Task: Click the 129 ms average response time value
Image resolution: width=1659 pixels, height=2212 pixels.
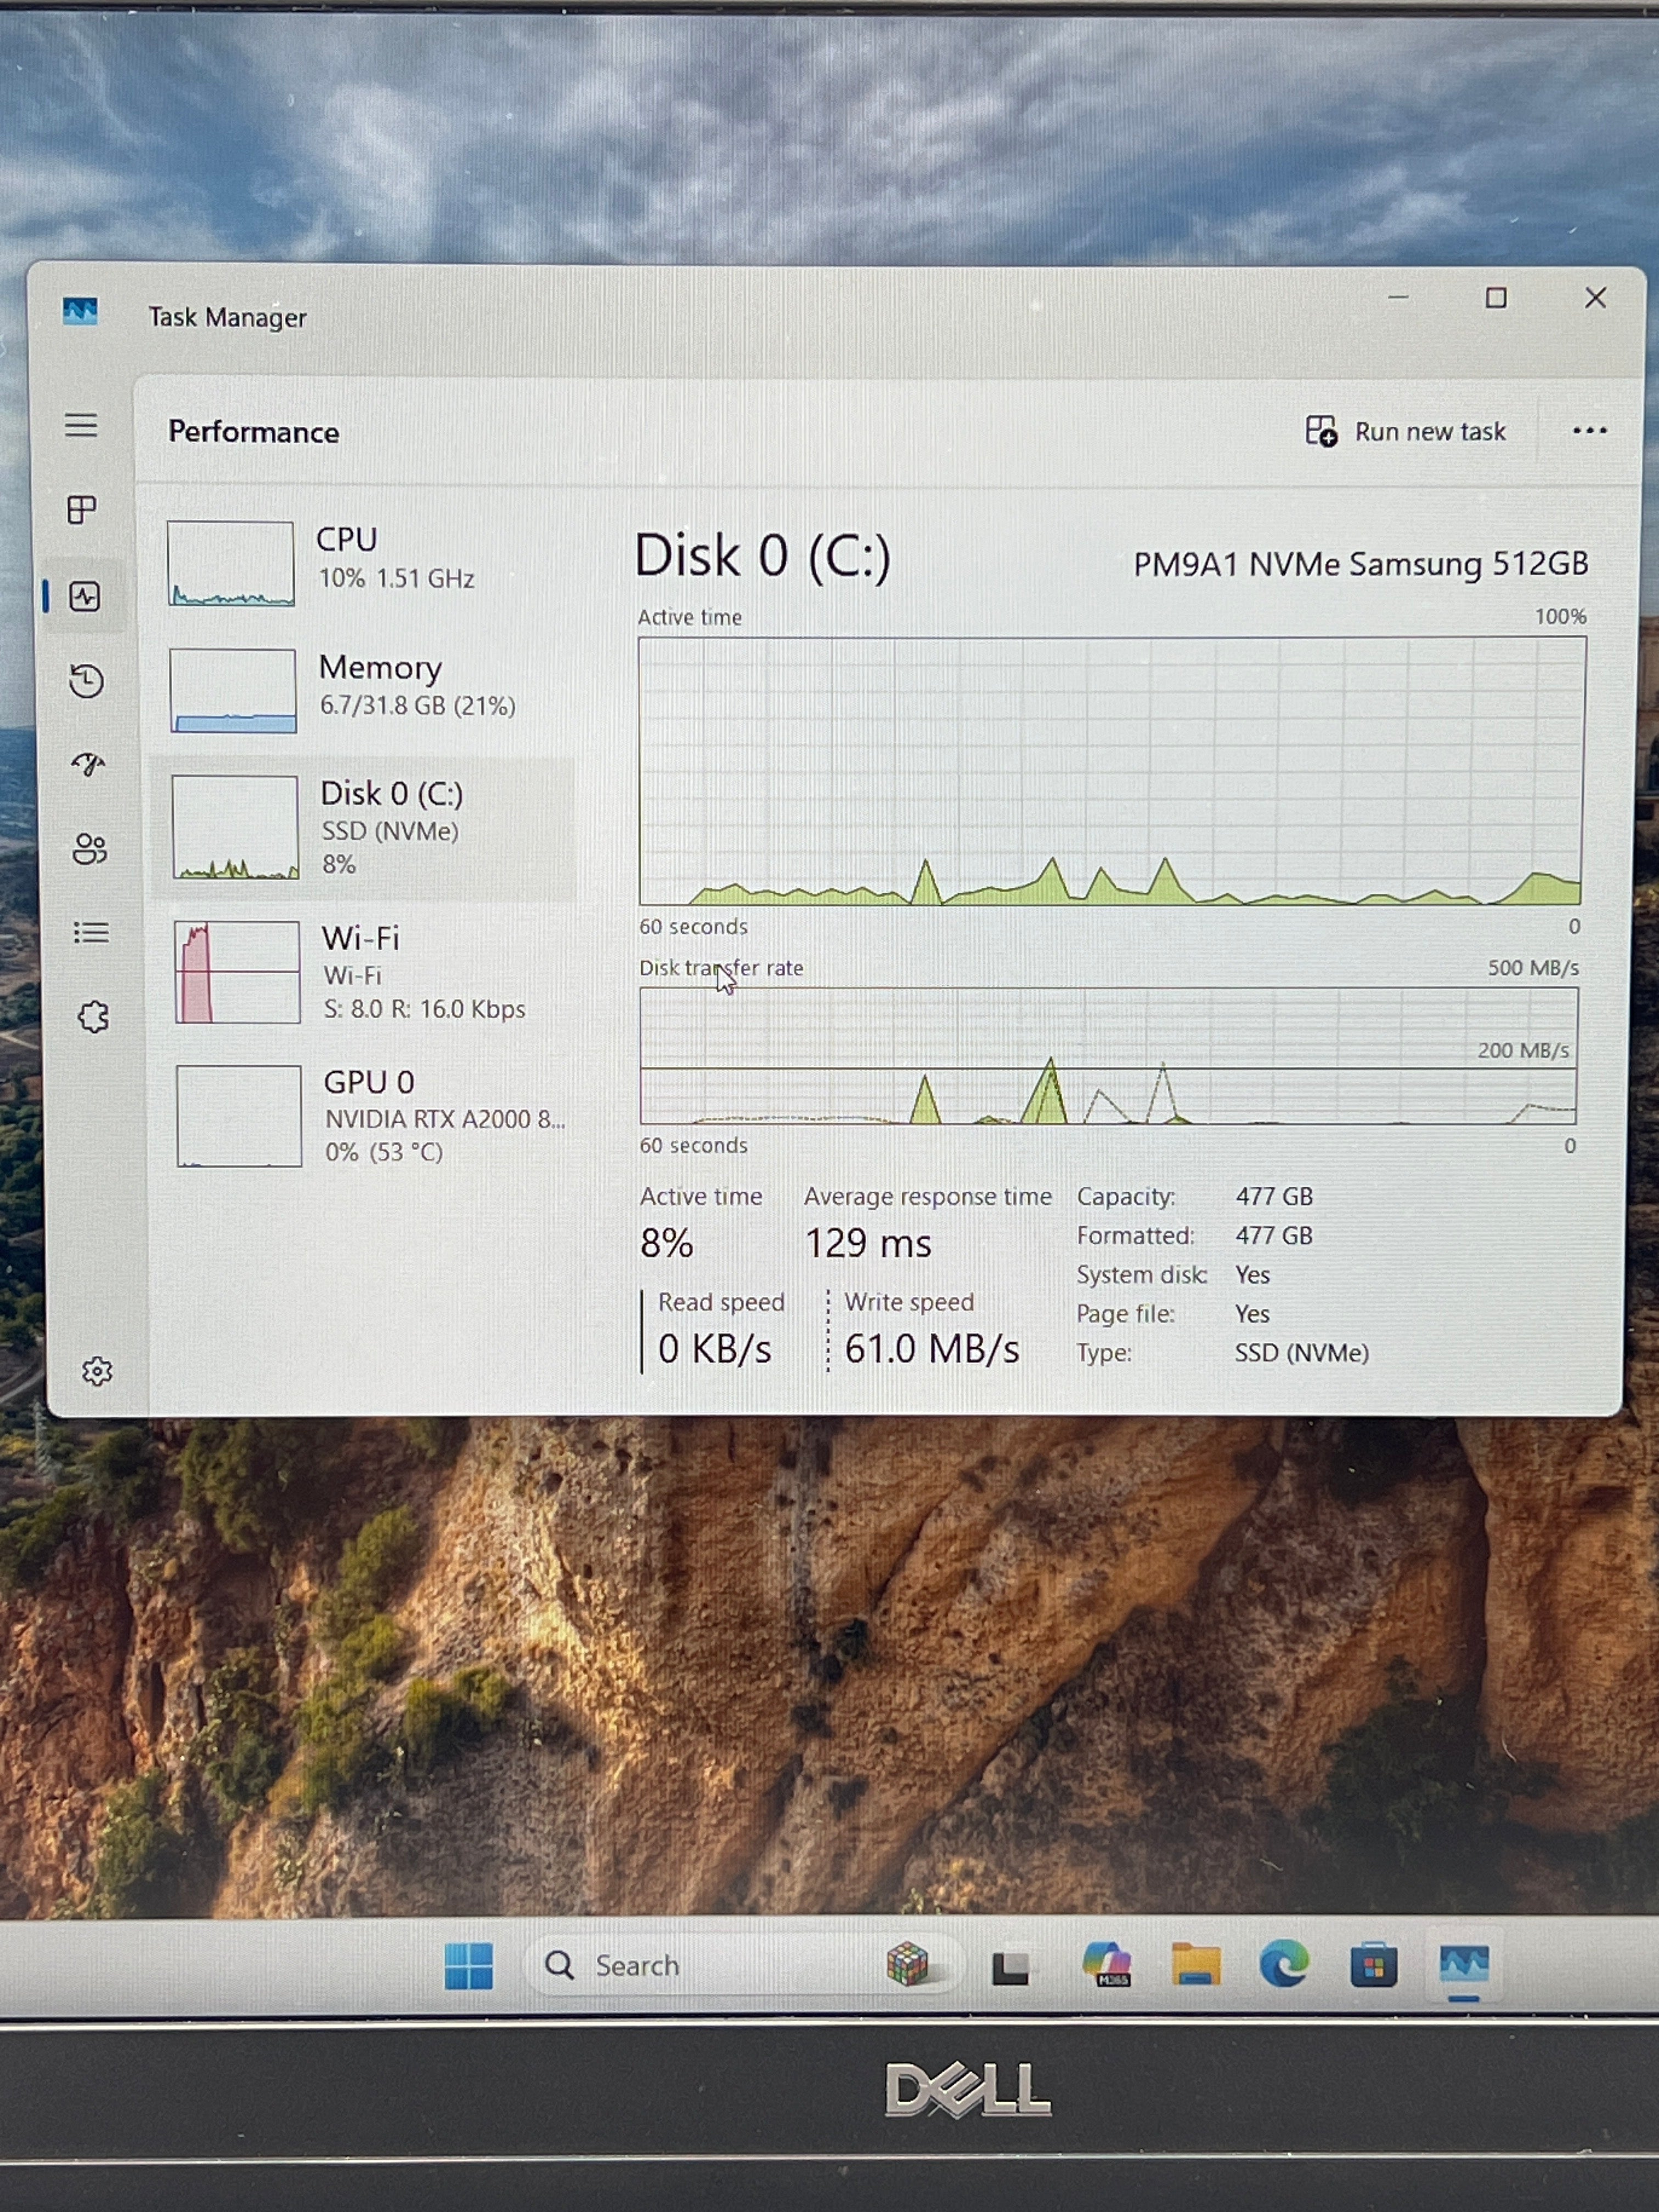Action: pyautogui.click(x=868, y=1244)
